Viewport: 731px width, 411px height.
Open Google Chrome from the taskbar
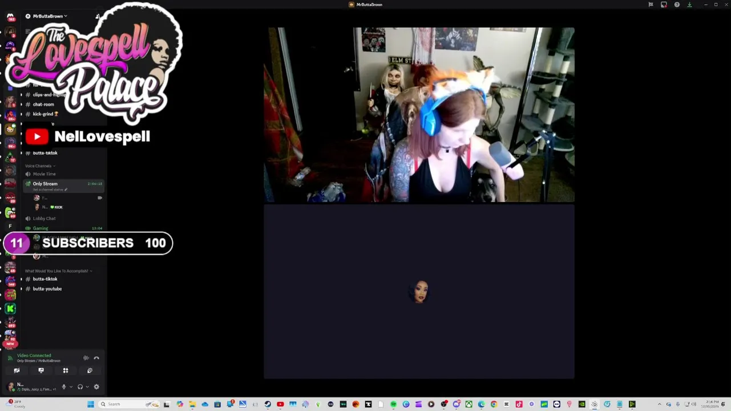coord(494,404)
